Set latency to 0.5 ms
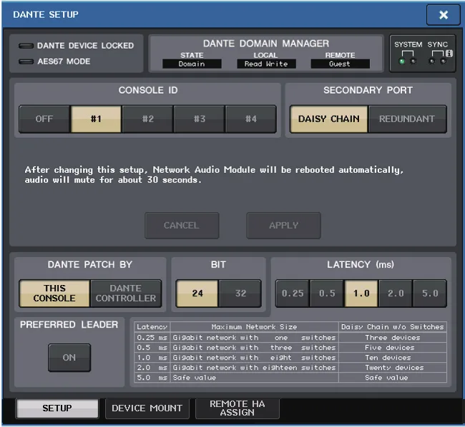 327,293
